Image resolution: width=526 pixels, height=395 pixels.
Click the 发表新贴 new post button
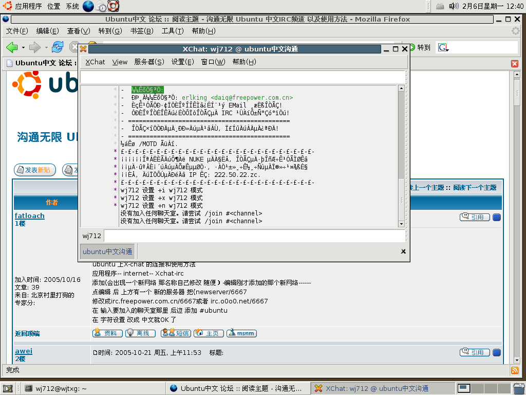click(x=35, y=170)
